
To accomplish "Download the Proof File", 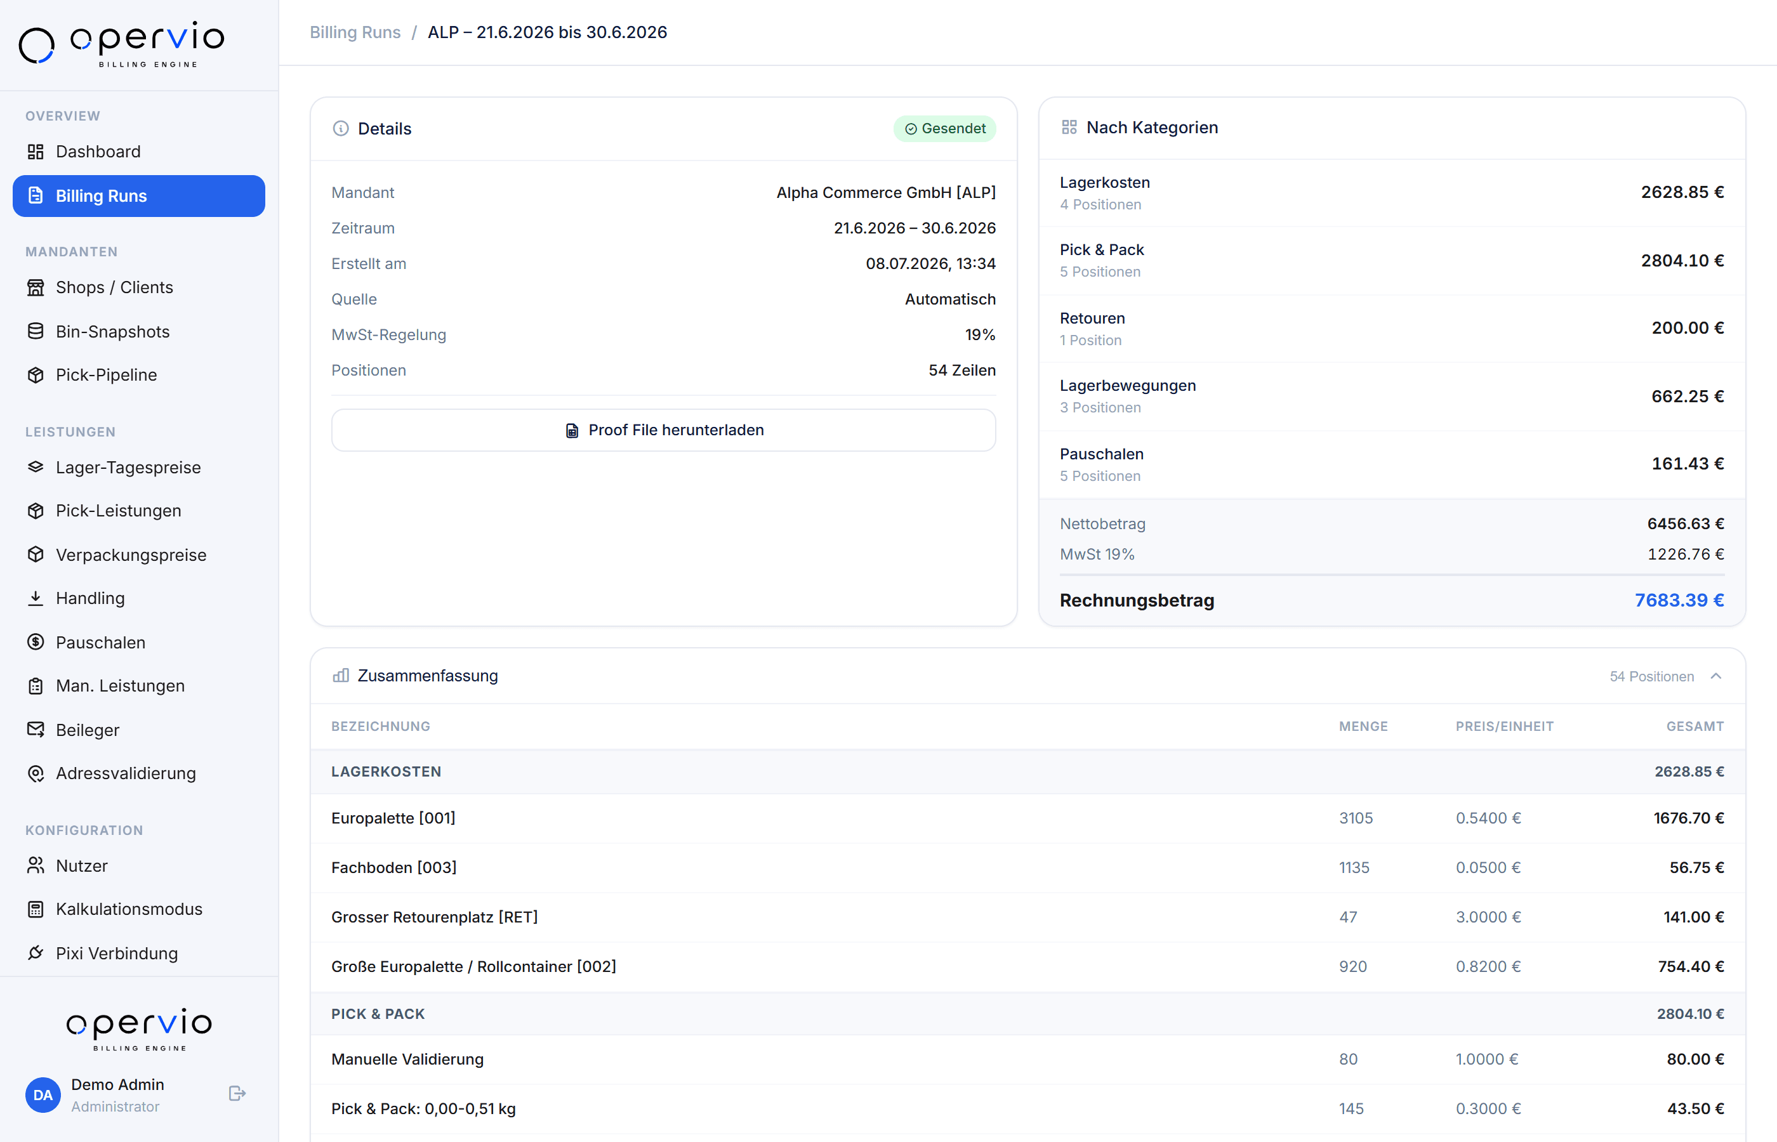I will tap(663, 430).
